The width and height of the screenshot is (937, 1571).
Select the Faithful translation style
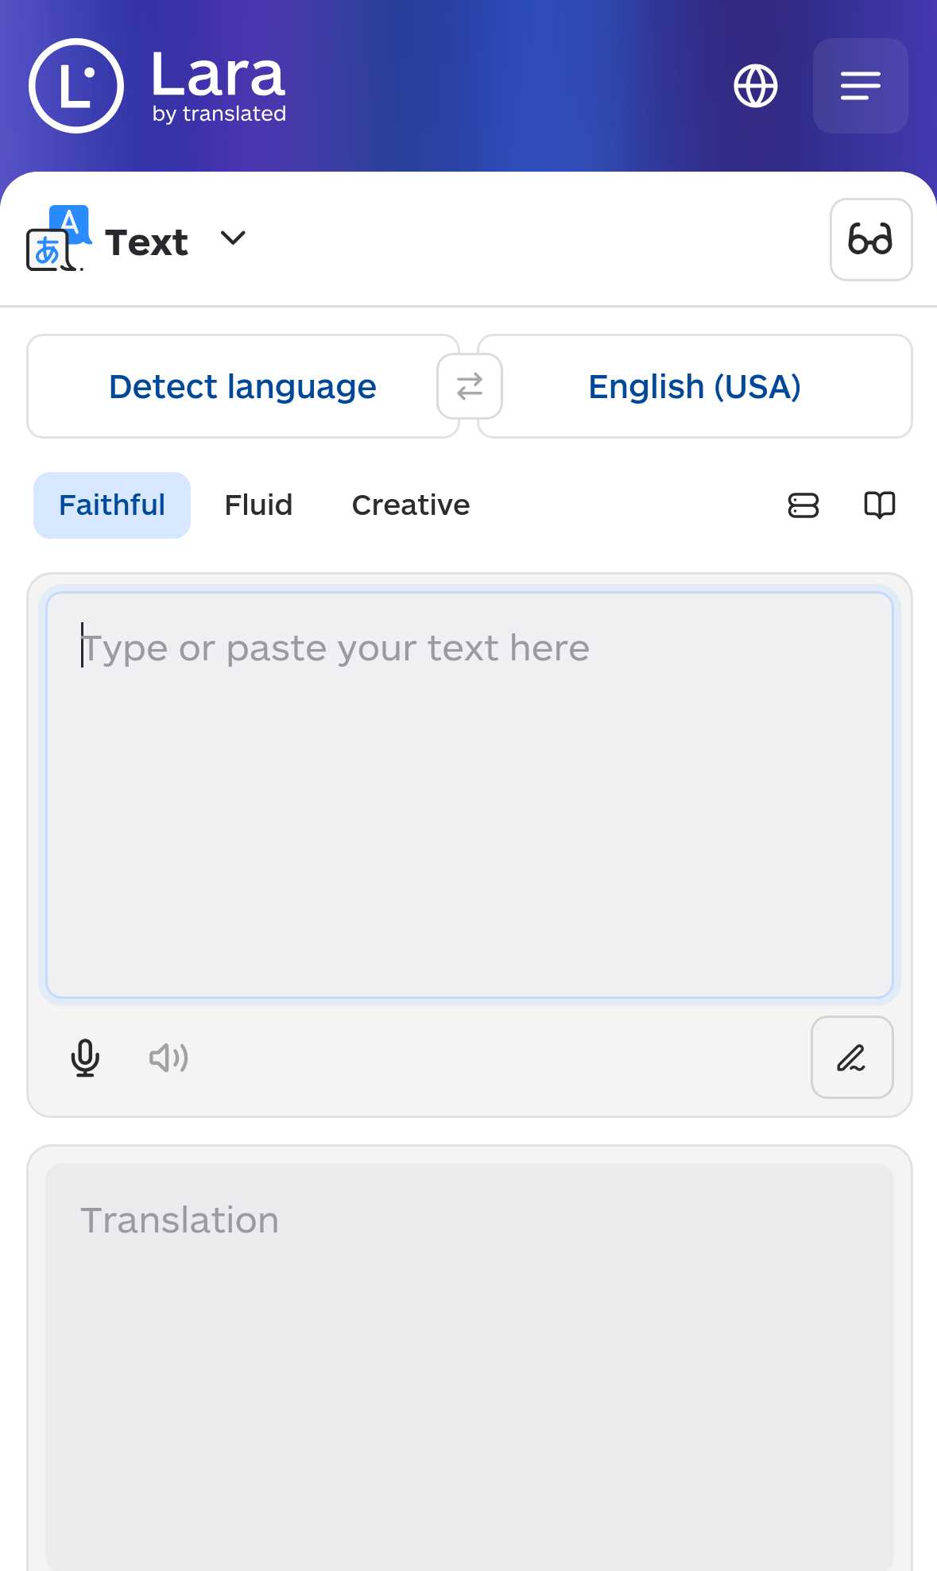(112, 505)
